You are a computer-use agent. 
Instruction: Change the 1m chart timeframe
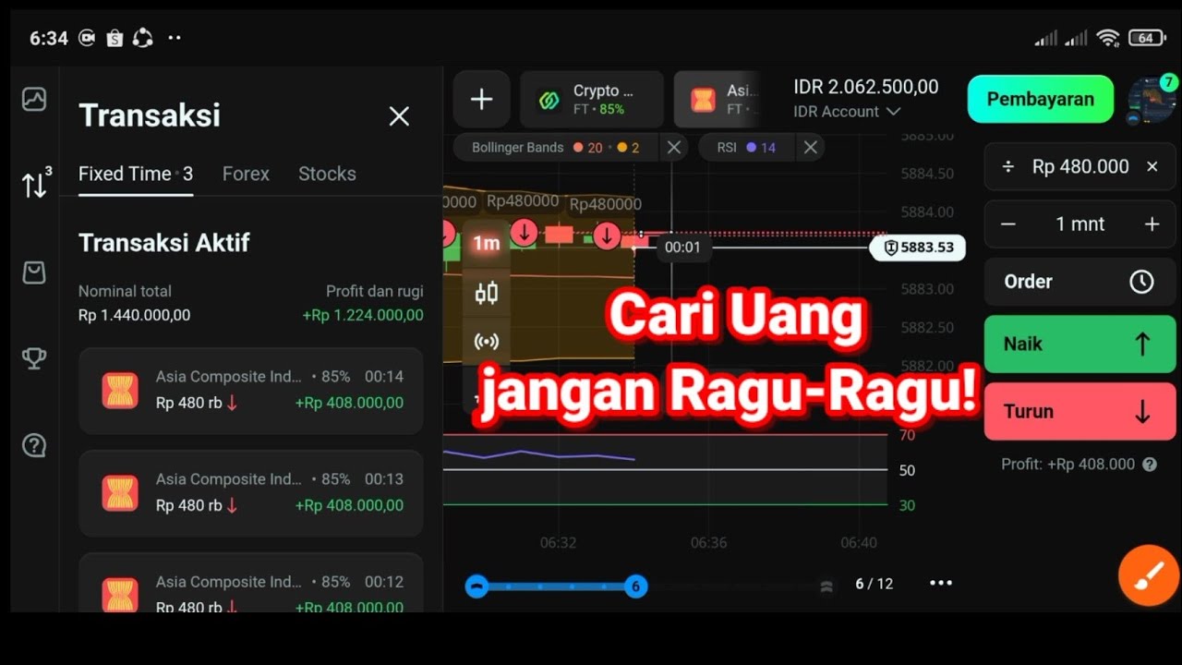tap(486, 244)
